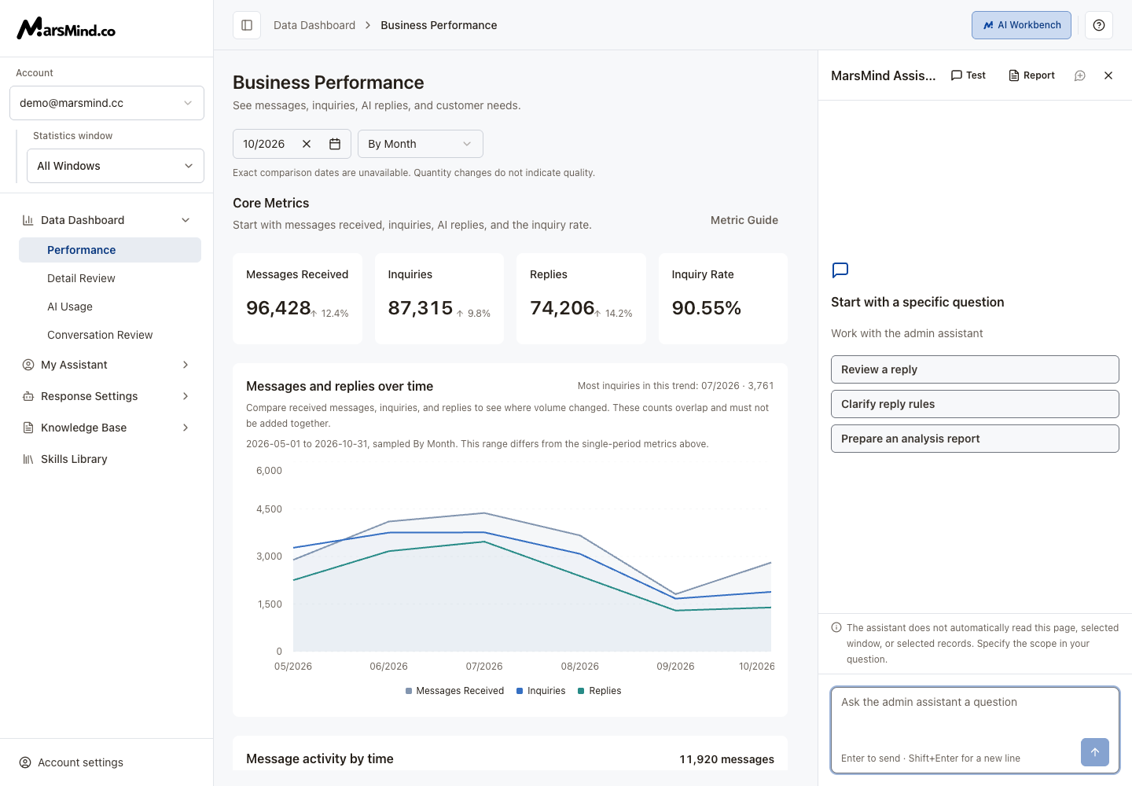Click the info icon beside assistant notice
This screenshot has height=786, width=1132.
836,627
